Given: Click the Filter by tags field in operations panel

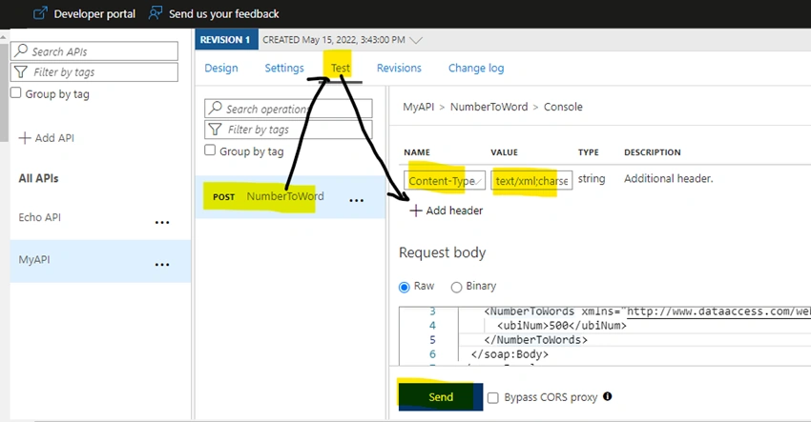Looking at the screenshot, I should pos(288,130).
